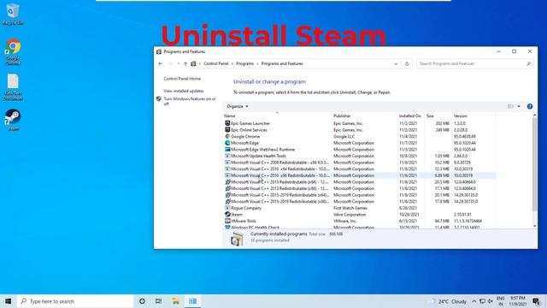This screenshot has width=547, height=308.
Task: Select the Microsoft Edge WebView2 Runtime row
Action: click(359, 150)
